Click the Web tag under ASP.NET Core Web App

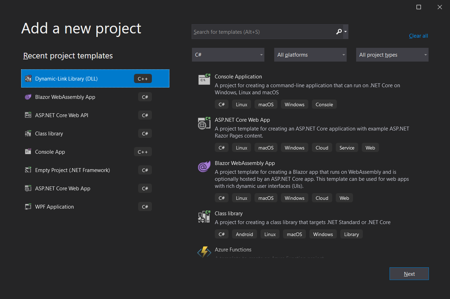(x=370, y=148)
